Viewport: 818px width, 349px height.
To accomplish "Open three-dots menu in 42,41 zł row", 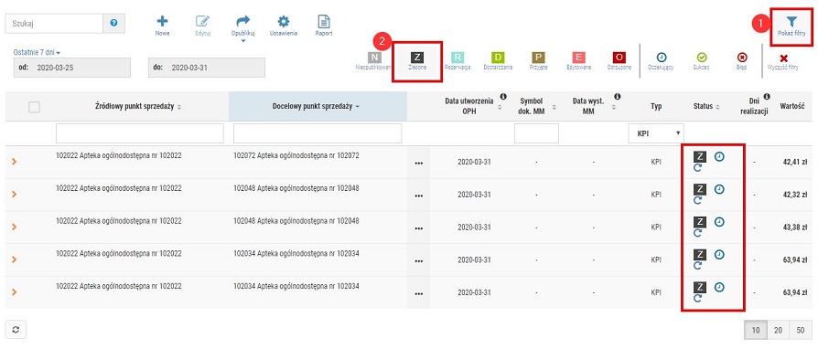I will (x=418, y=163).
